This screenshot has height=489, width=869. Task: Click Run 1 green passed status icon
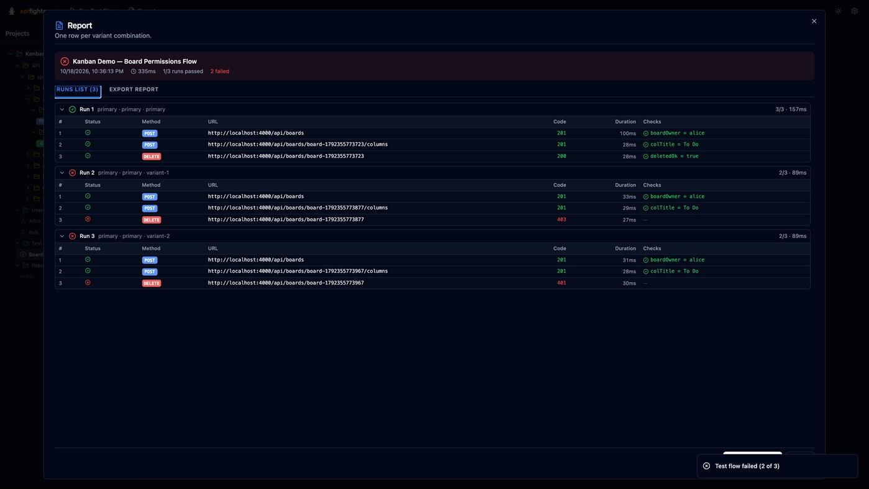tap(72, 109)
